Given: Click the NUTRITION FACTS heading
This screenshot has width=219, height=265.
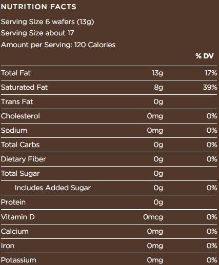Looking at the screenshot, I should coord(38,7).
